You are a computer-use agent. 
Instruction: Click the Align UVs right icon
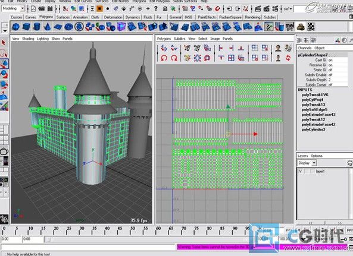coord(231,48)
